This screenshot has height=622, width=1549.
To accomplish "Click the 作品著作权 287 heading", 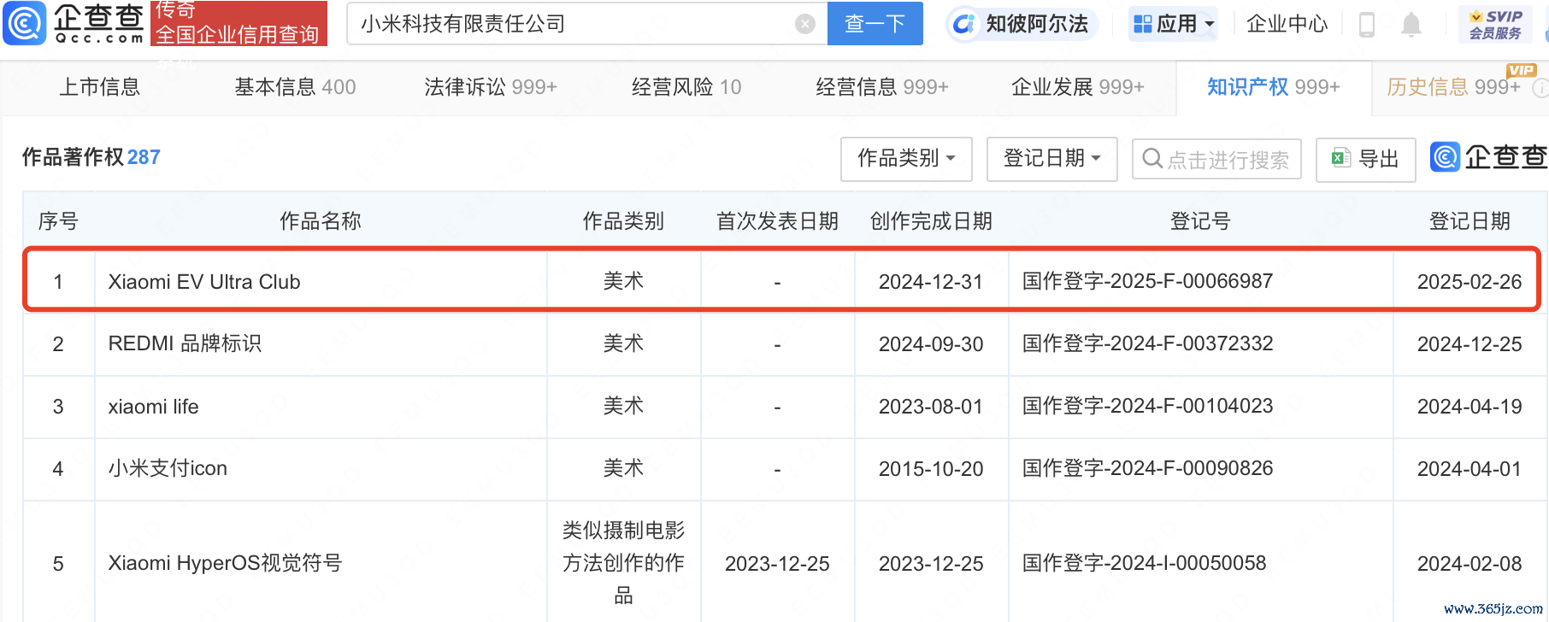I will (91, 157).
